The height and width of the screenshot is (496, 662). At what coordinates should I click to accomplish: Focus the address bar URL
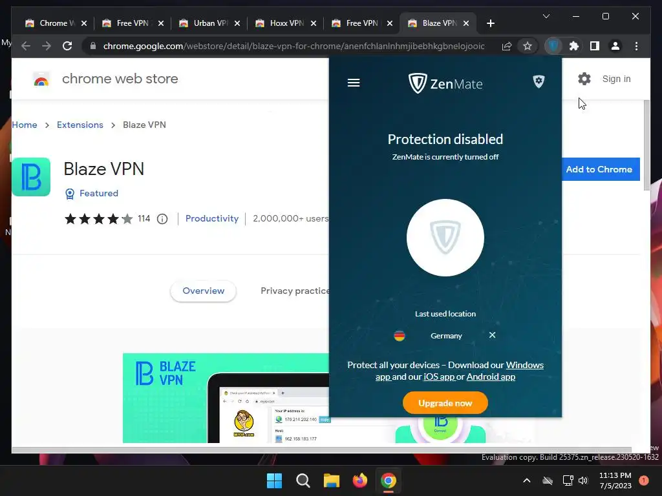[294, 46]
